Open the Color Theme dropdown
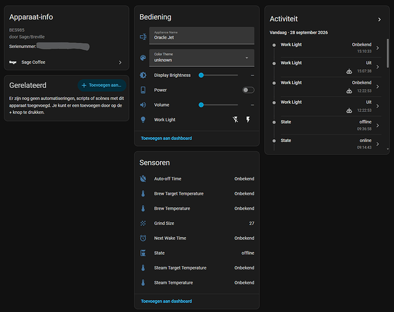 [201, 58]
